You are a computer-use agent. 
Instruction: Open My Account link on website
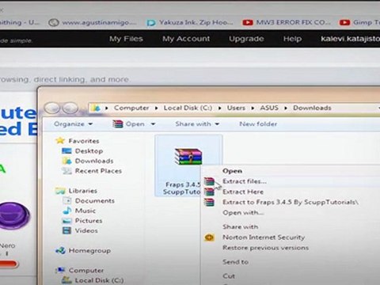point(186,39)
